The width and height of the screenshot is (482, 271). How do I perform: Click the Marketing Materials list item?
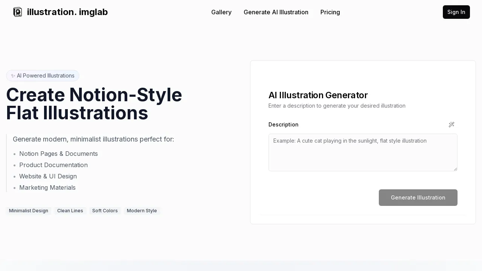(x=47, y=187)
